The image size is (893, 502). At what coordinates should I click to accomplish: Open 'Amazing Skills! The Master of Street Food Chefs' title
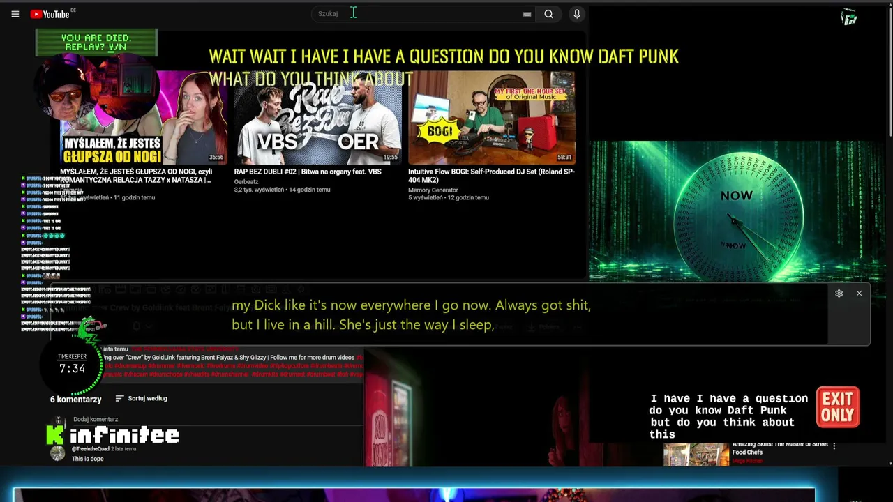coord(780,448)
